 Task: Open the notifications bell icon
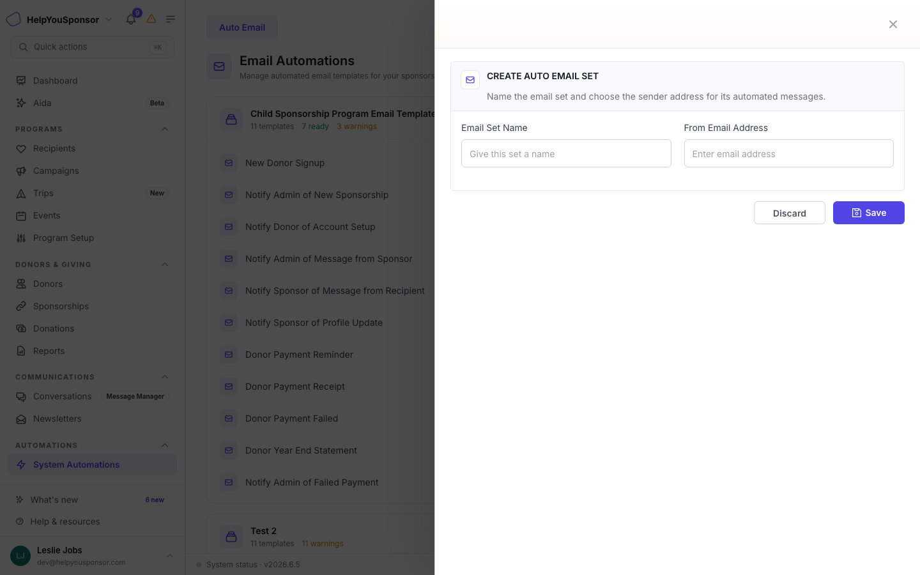pos(130,19)
